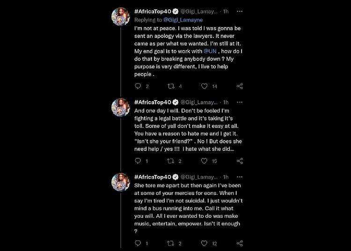Open profile avatar on the third tweet
This screenshot has height=251, width=351.
(121, 183)
